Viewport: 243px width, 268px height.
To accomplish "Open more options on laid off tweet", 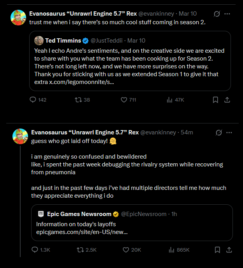I will tap(229, 132).
